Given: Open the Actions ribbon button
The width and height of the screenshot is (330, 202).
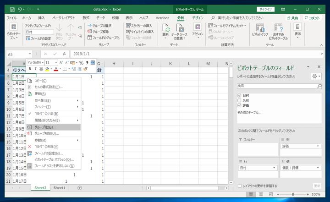Looking at the screenshot, I should coord(198,31).
